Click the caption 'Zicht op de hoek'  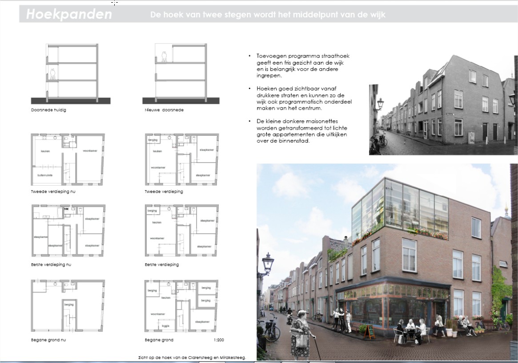pyautogui.click(x=192, y=357)
